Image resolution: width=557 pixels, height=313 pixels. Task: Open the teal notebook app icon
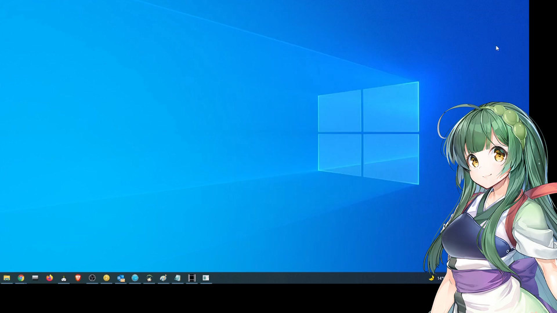[178, 278]
